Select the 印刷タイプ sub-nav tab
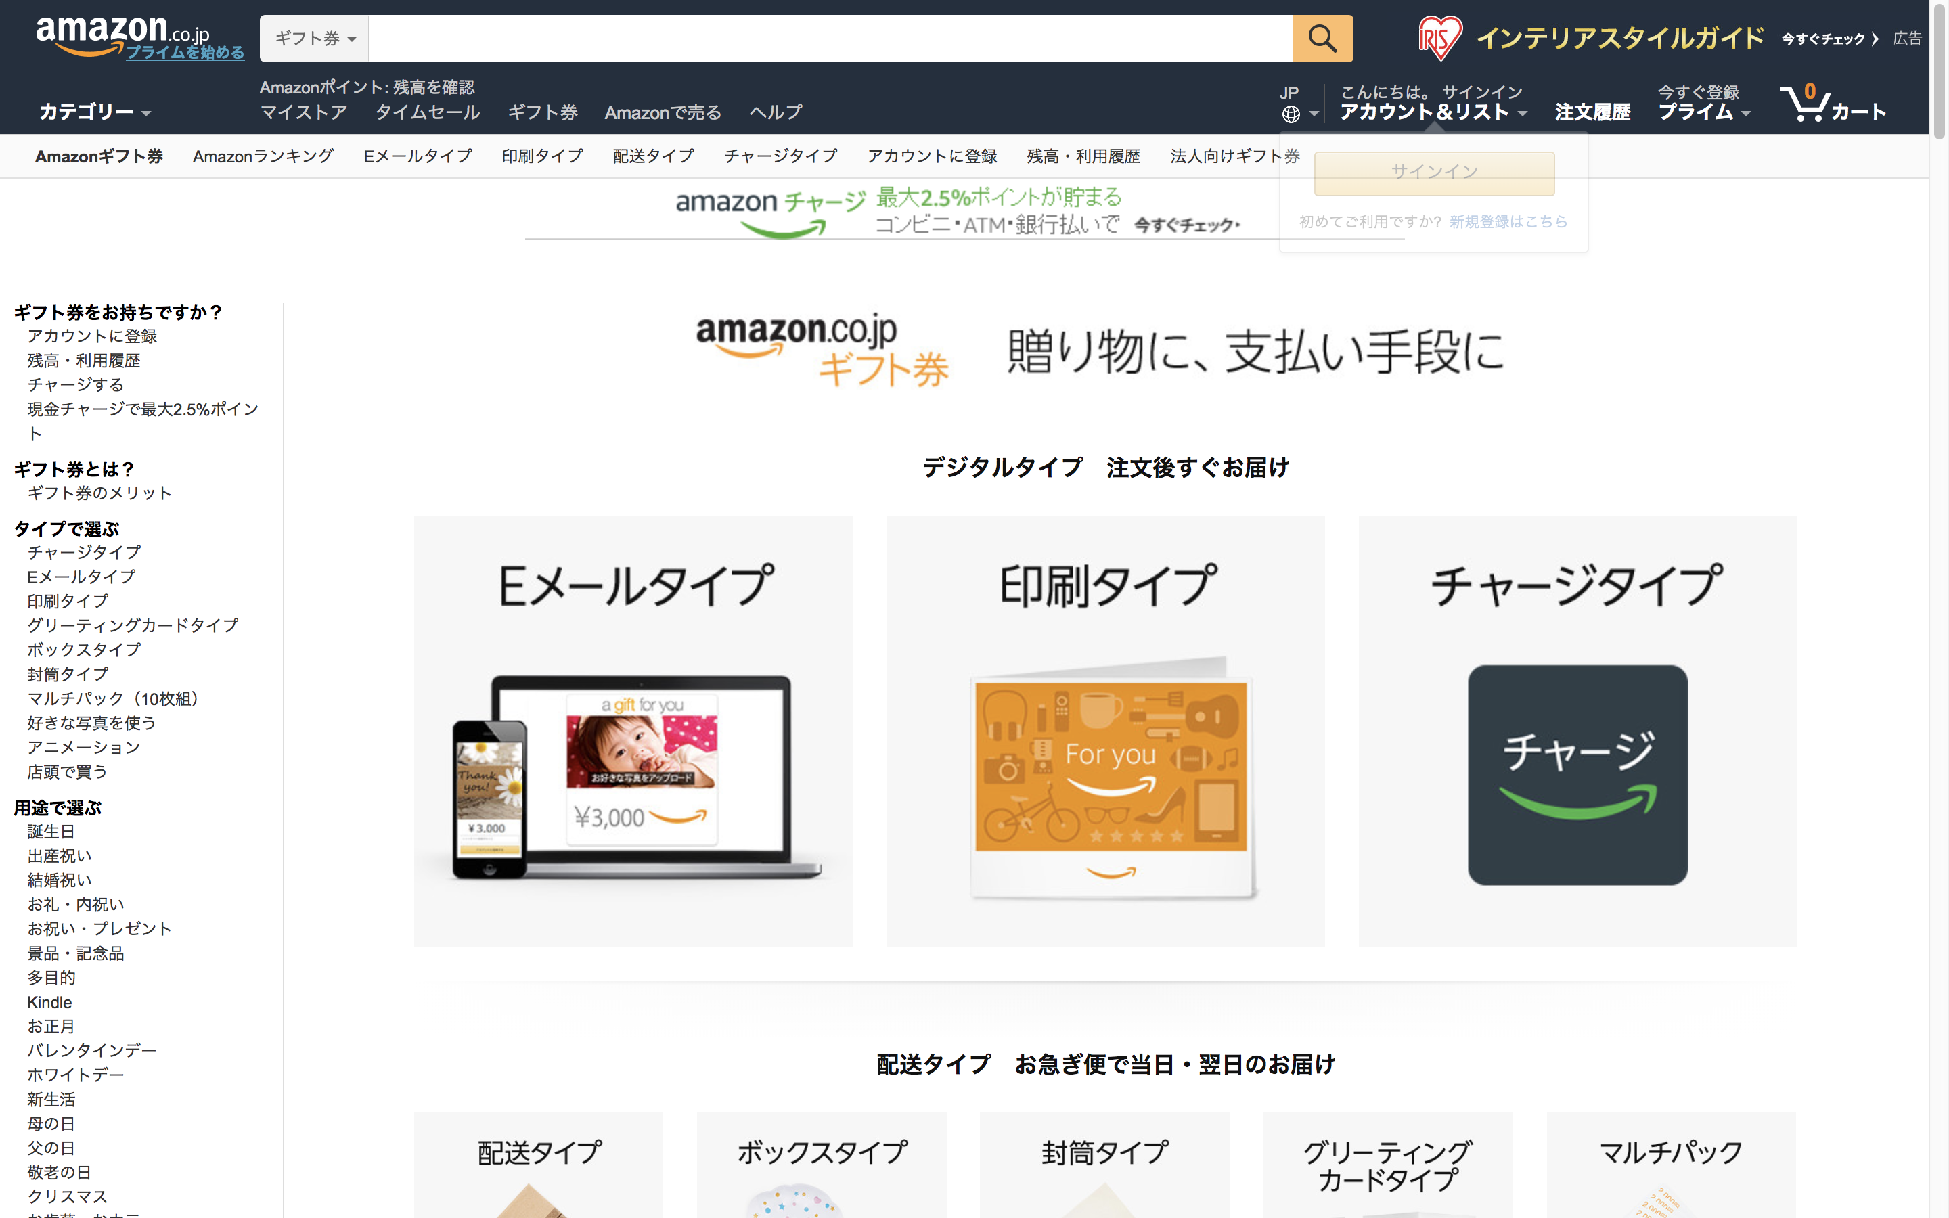 pyautogui.click(x=542, y=156)
